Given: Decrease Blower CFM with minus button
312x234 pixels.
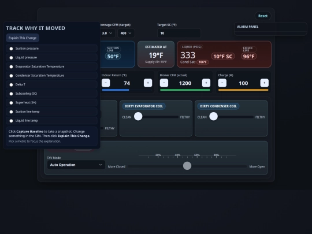Looking at the screenshot, I should [x=164, y=83].
